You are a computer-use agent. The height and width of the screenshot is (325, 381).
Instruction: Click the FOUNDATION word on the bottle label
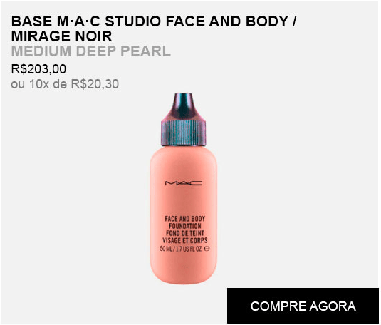(x=185, y=226)
